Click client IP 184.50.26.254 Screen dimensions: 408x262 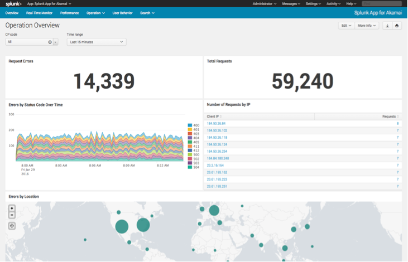coord(217,151)
